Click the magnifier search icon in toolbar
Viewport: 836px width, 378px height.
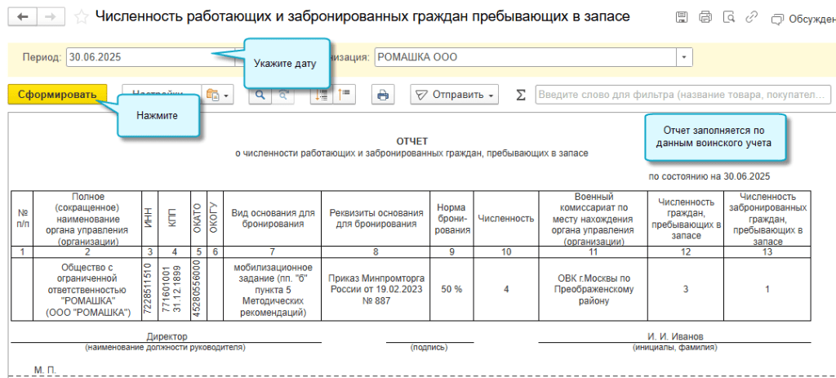(261, 95)
